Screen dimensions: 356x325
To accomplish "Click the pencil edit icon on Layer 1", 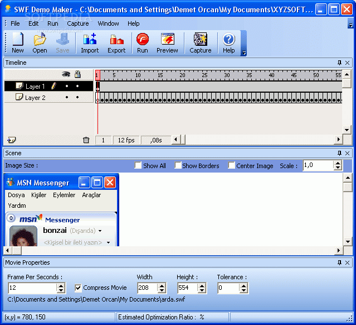I will point(54,86).
